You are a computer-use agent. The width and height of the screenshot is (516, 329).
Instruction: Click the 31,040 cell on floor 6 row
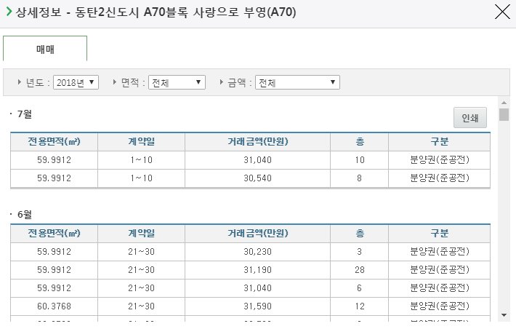click(258, 288)
